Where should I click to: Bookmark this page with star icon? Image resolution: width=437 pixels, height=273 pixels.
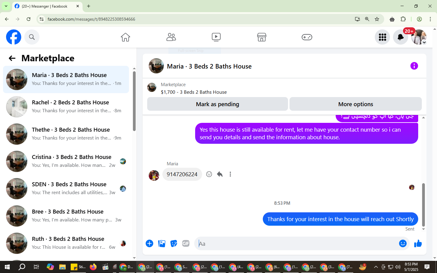pyautogui.click(x=377, y=19)
